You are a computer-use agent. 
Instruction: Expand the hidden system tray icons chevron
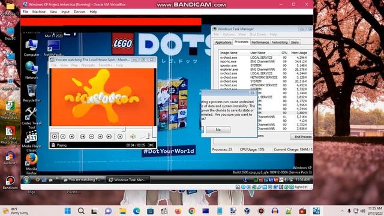[342, 211]
